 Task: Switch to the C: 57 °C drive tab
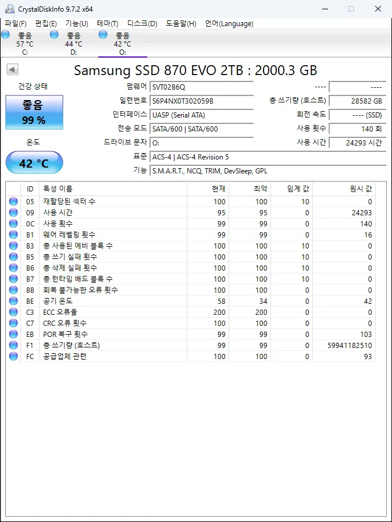tap(25, 44)
